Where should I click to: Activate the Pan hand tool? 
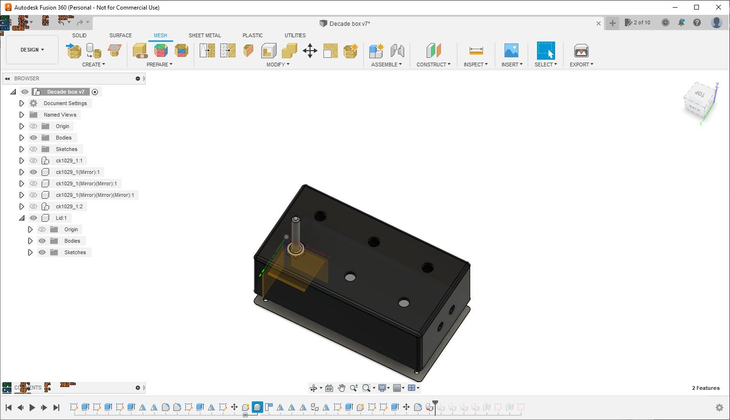(x=342, y=388)
